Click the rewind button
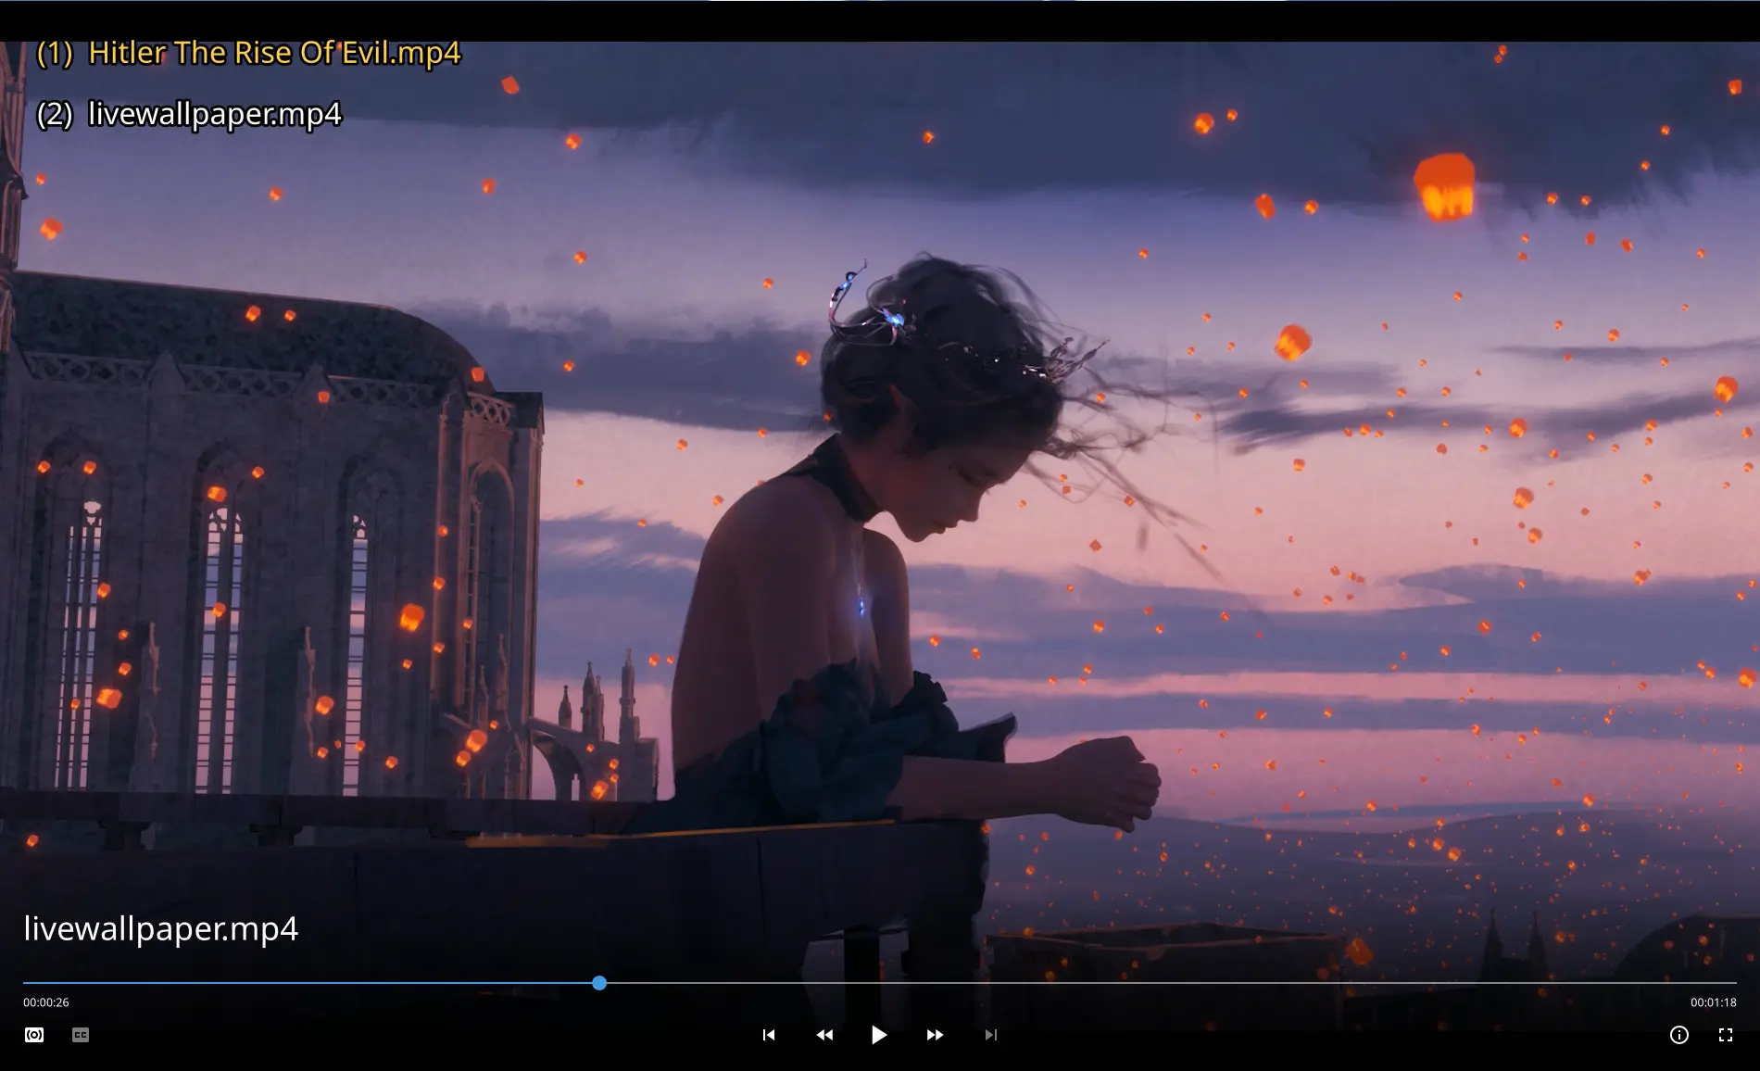This screenshot has height=1071, width=1760. click(x=823, y=1035)
